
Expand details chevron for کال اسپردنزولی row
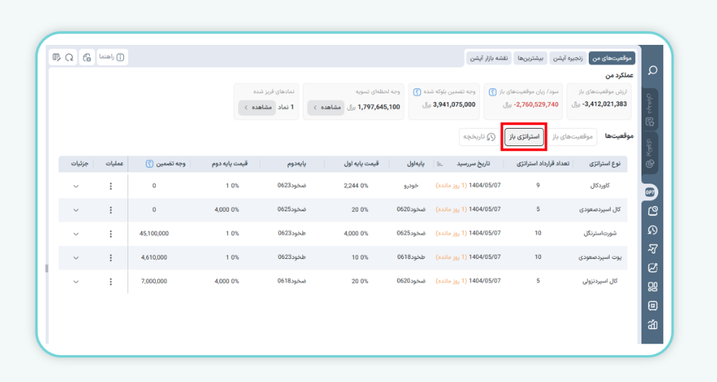point(76,281)
